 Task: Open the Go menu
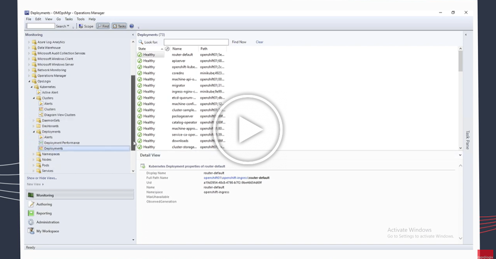[x=59, y=19]
